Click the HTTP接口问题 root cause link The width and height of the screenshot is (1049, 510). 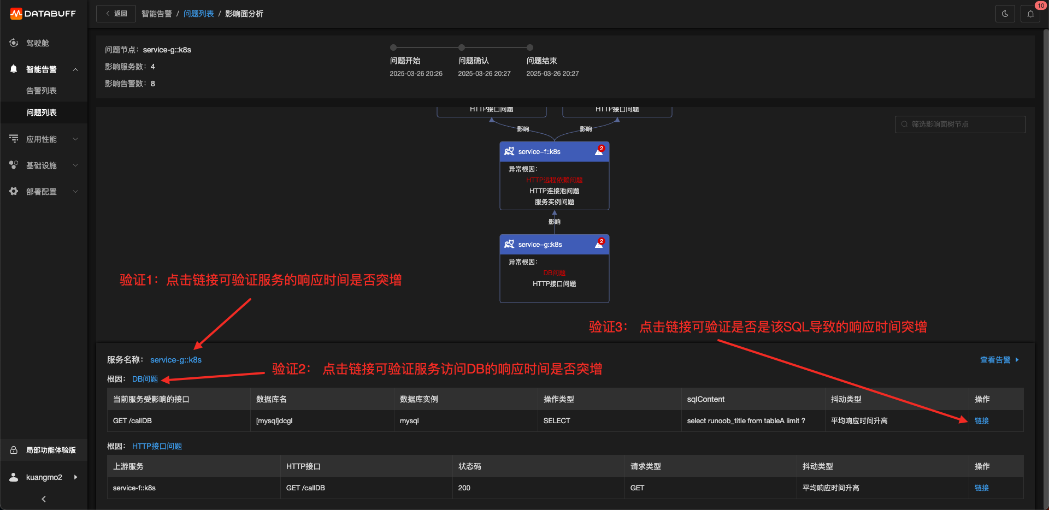(x=157, y=446)
